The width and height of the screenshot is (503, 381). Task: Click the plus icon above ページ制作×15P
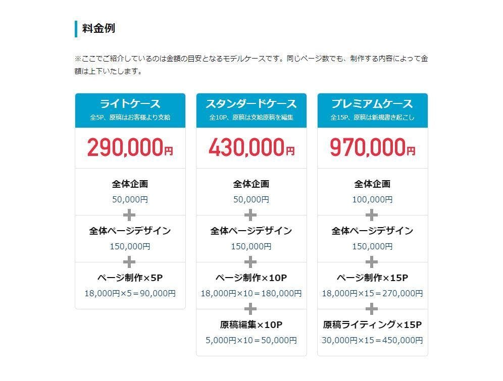coord(372,262)
